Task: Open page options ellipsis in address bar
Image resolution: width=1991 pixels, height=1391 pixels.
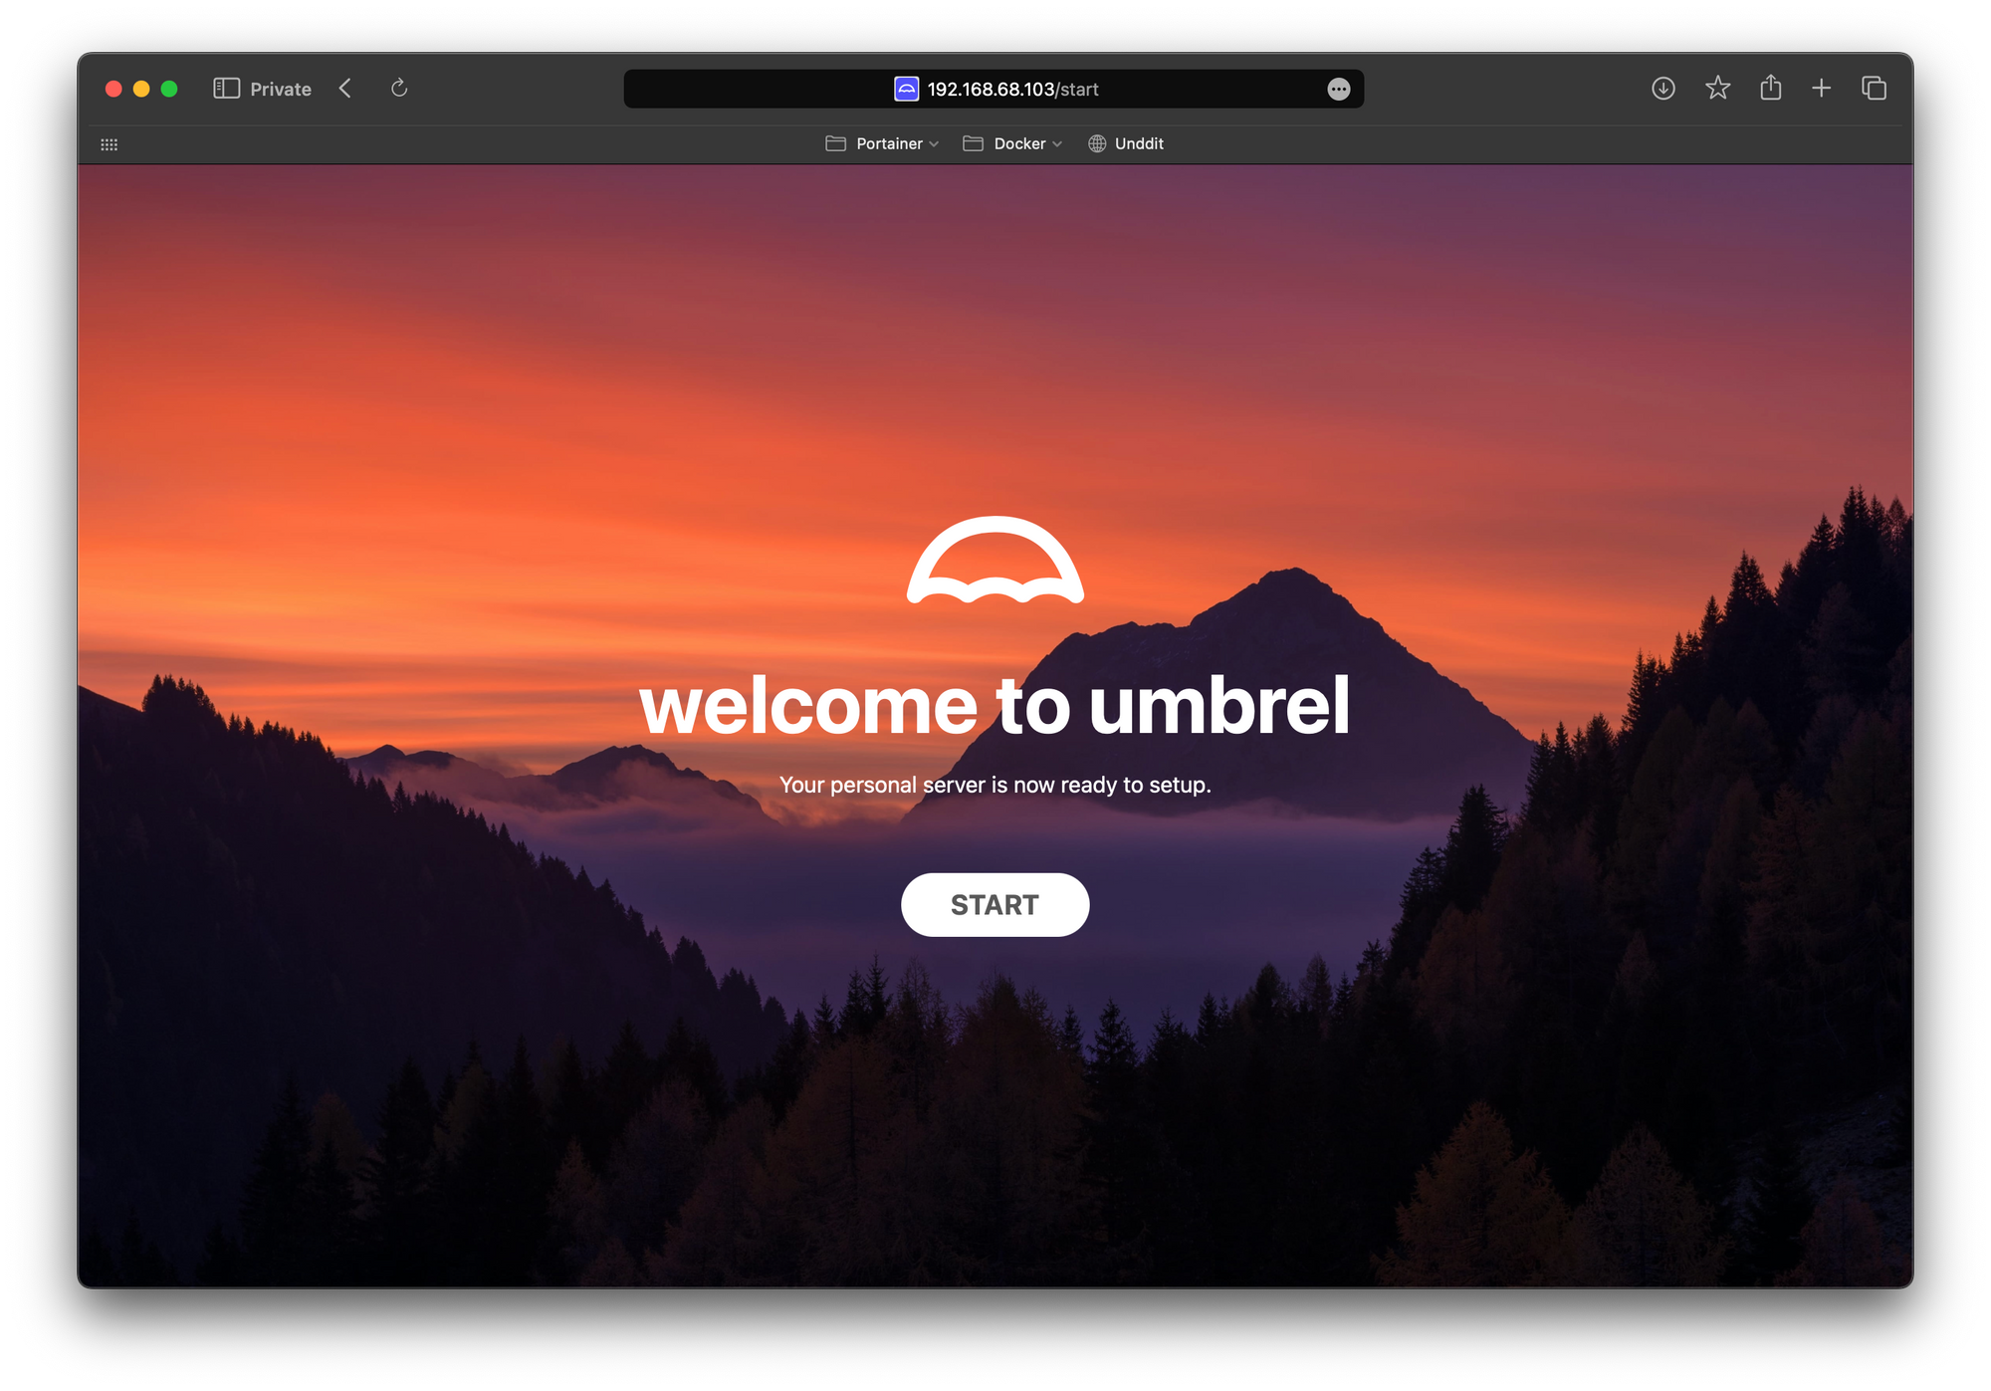Action: 1339,90
